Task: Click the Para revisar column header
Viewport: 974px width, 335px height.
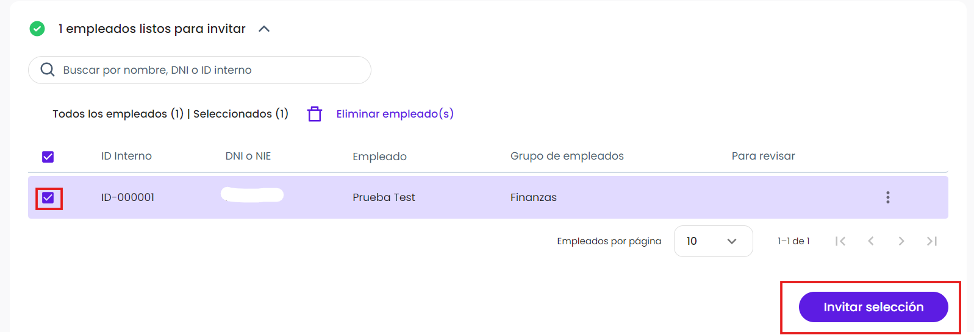Action: pyautogui.click(x=763, y=156)
